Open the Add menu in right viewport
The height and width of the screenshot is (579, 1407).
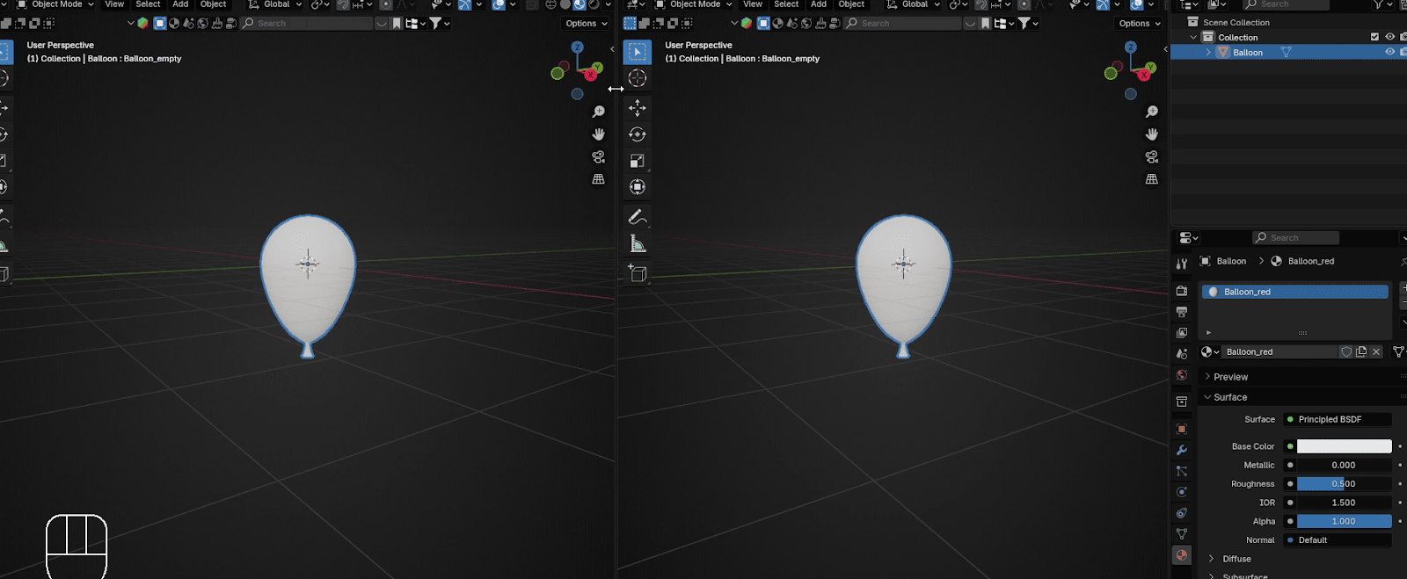click(818, 4)
